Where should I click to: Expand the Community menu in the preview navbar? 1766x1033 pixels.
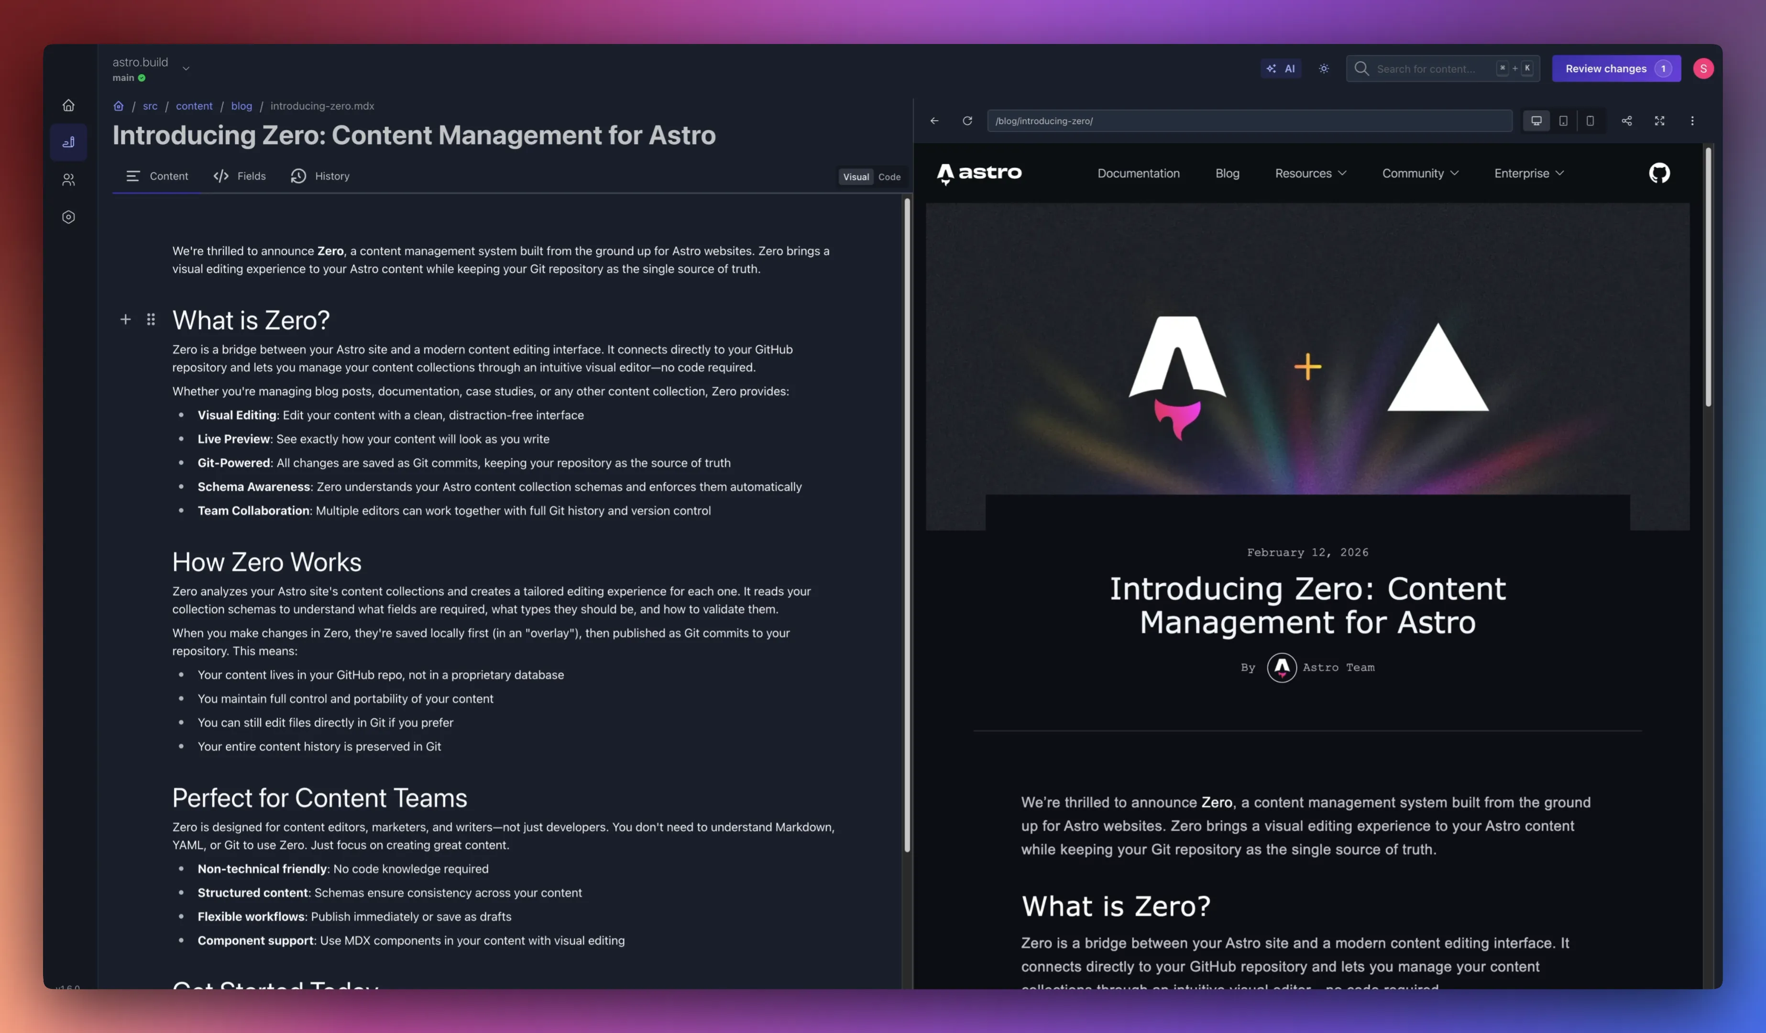point(1420,173)
